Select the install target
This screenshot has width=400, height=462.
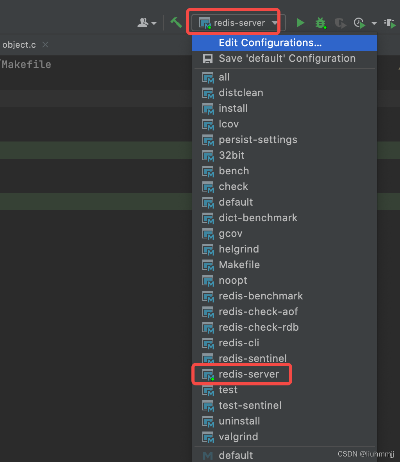[x=233, y=108]
